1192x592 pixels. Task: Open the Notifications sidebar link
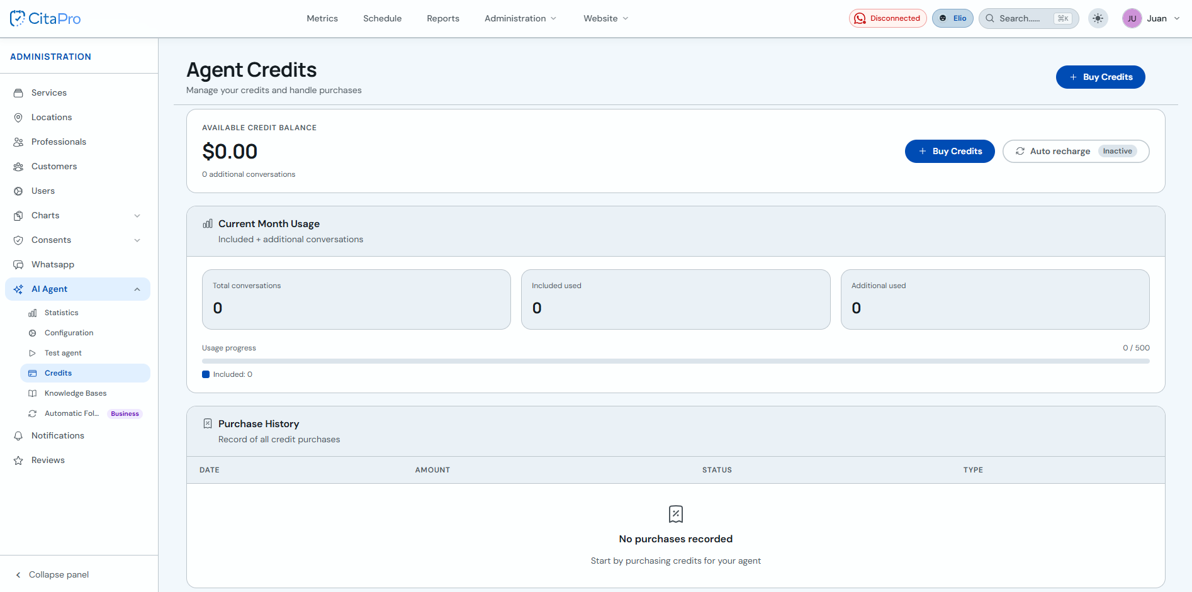(78, 435)
